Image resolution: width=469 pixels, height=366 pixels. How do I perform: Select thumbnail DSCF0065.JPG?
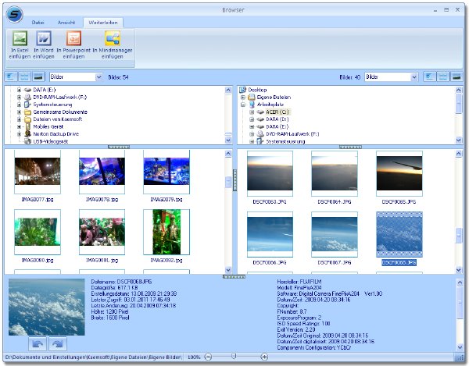[x=399, y=173]
